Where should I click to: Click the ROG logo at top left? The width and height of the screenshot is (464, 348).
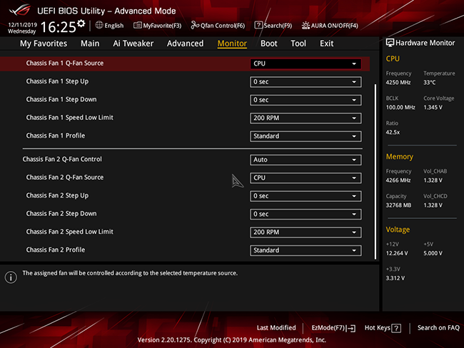(x=19, y=10)
